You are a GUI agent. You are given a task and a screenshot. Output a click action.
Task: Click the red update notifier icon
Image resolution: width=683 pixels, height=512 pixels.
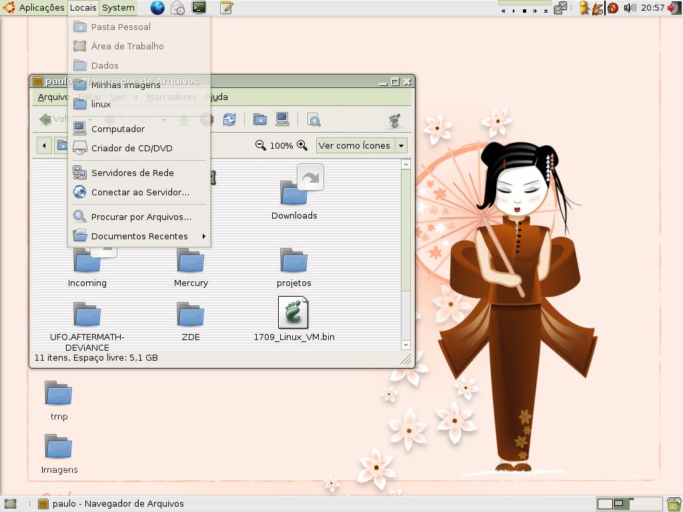613,8
